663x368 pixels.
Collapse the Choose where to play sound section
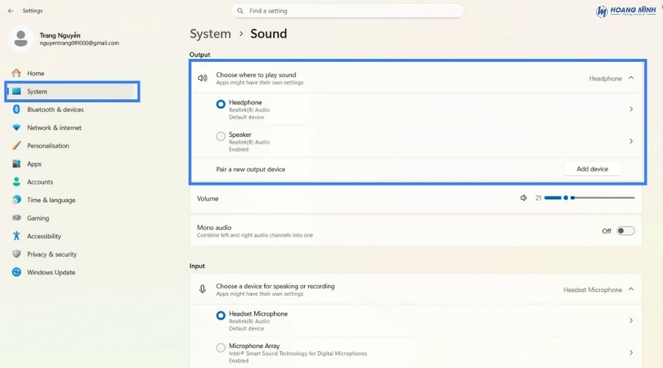[x=631, y=78]
